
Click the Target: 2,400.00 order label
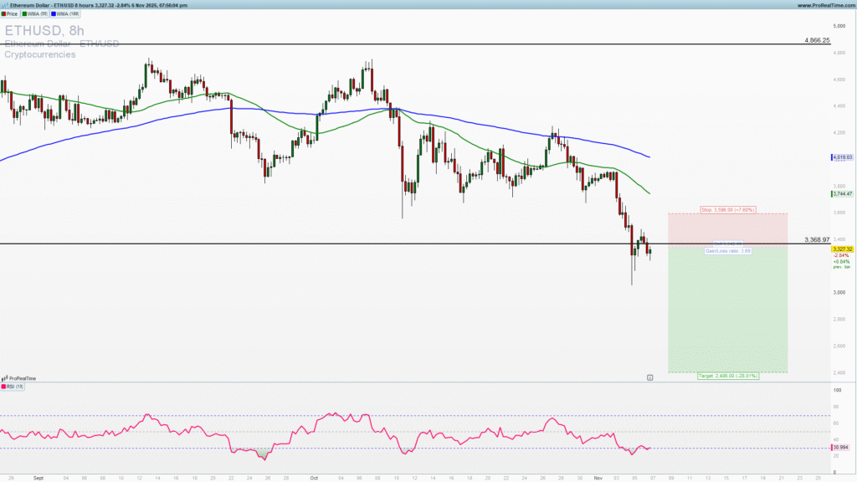pyautogui.click(x=728, y=376)
